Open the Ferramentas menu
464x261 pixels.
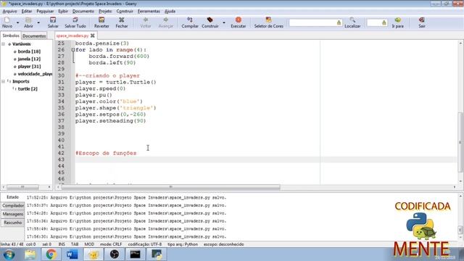point(149,12)
